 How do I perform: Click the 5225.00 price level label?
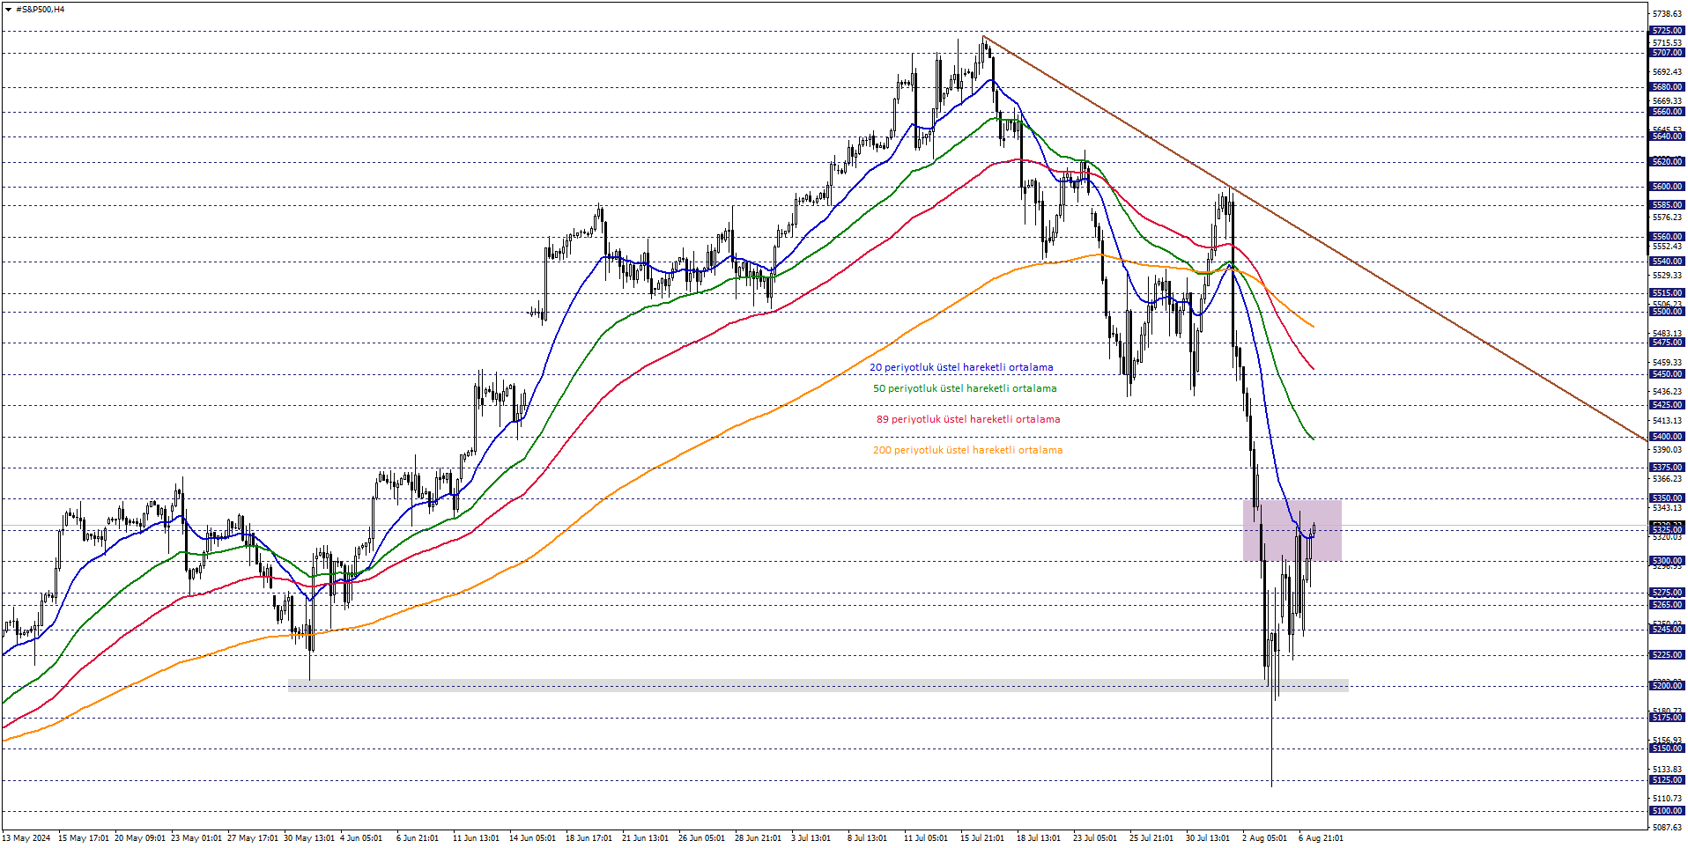tap(1667, 655)
